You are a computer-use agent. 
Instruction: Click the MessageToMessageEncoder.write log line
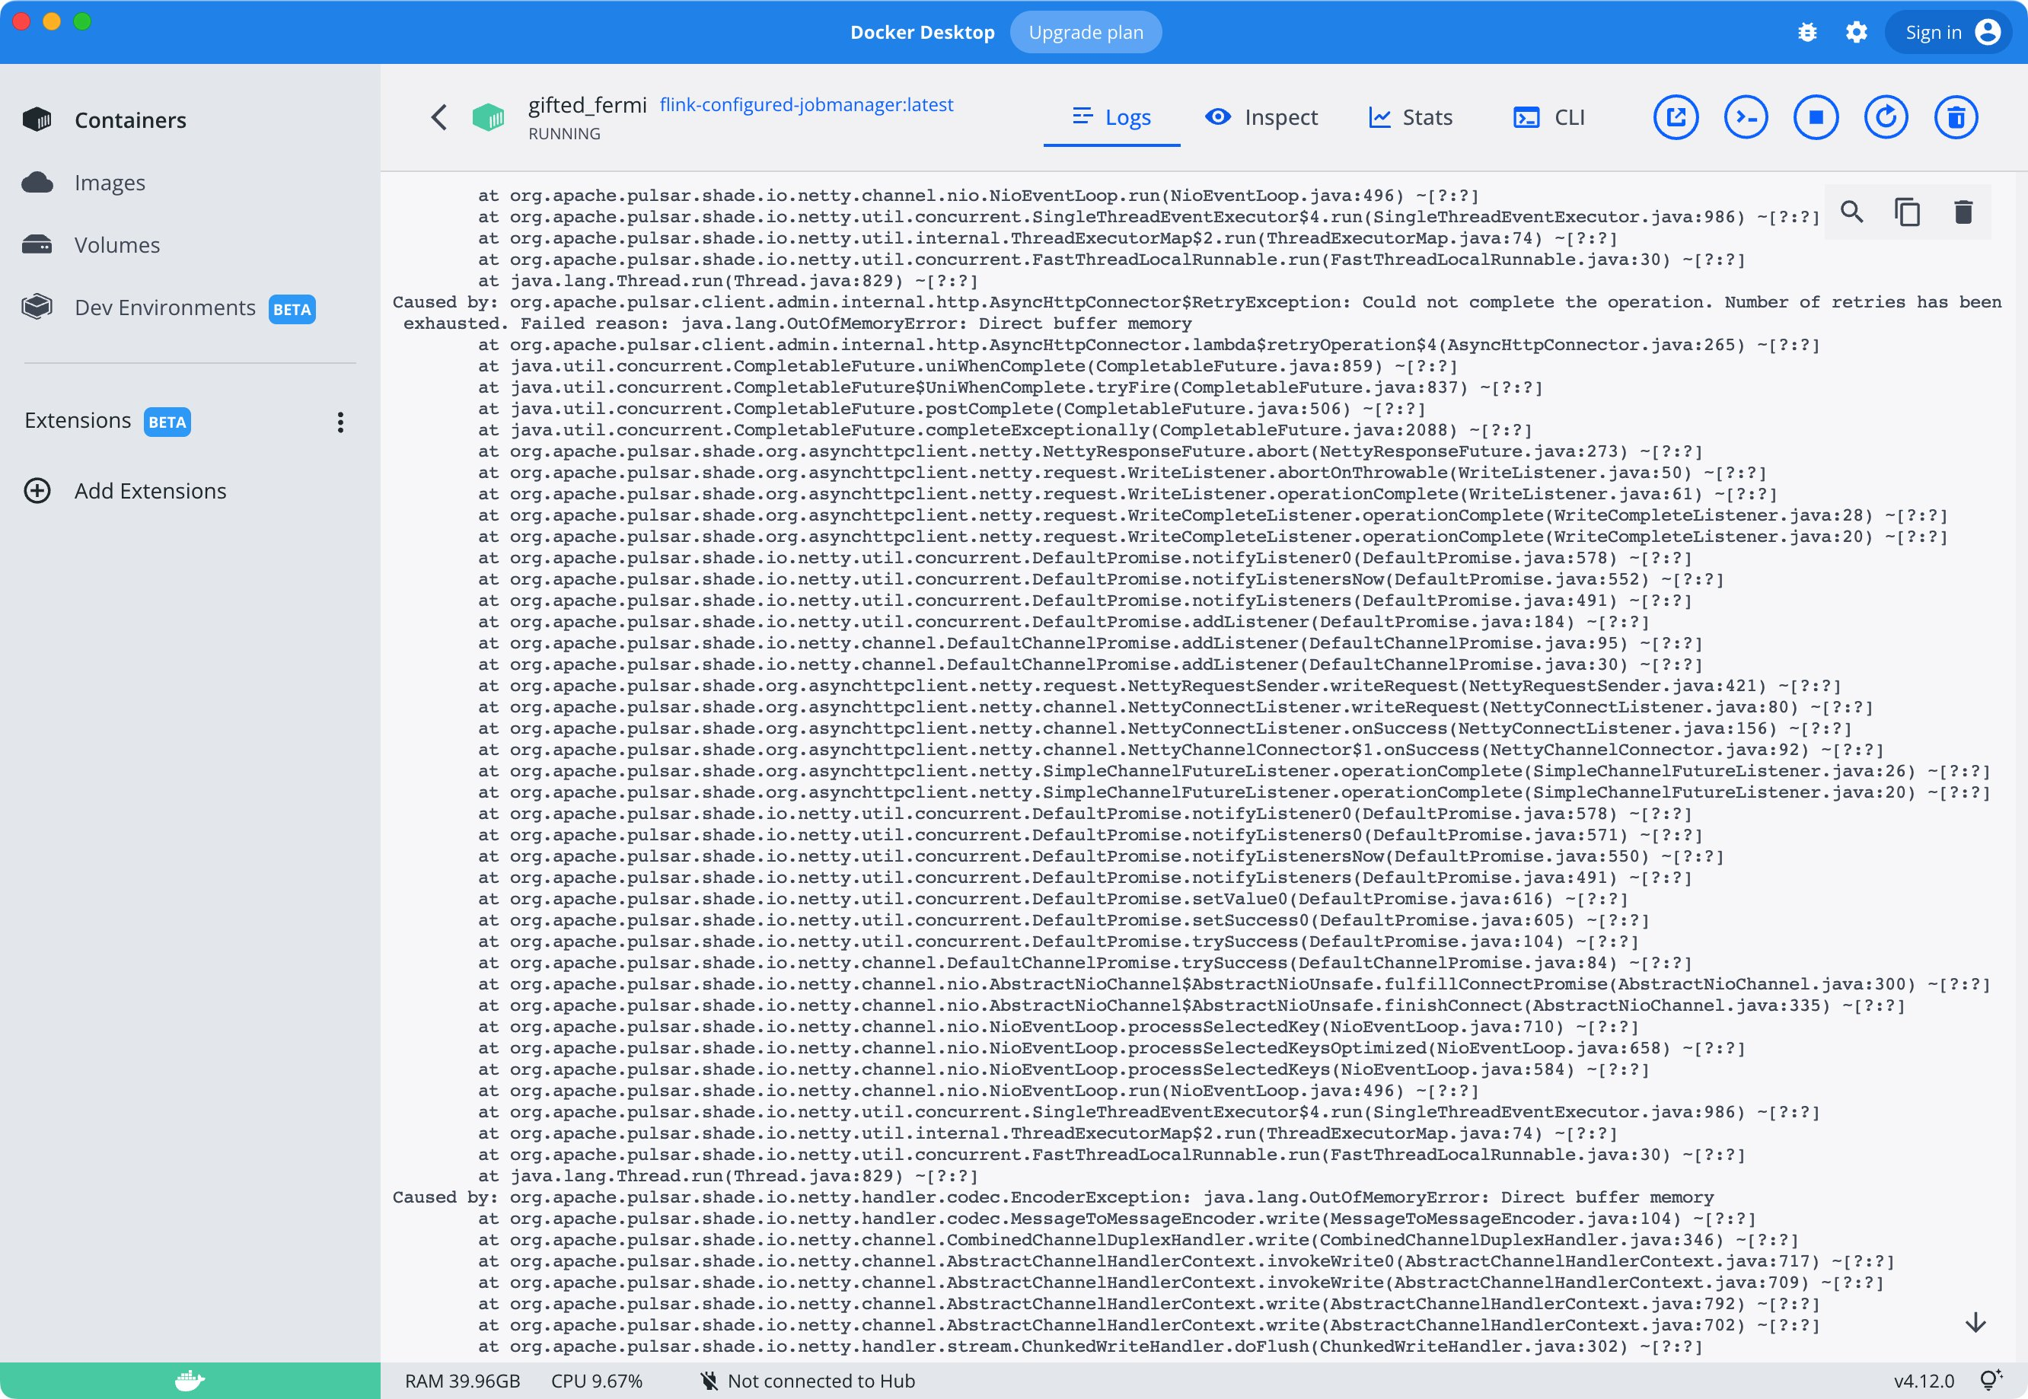1117,1219
